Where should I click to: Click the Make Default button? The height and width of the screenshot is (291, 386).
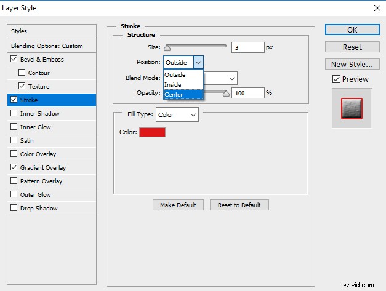(x=178, y=205)
